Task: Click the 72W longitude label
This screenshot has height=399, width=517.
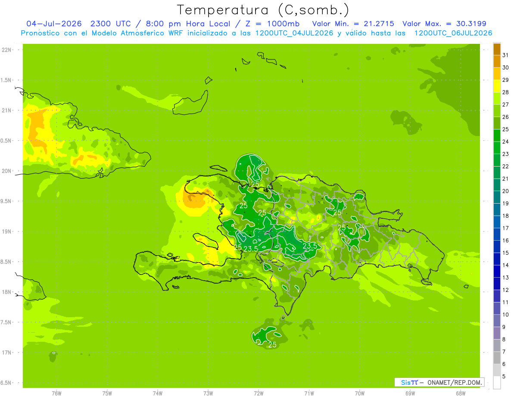Action: [x=258, y=393]
